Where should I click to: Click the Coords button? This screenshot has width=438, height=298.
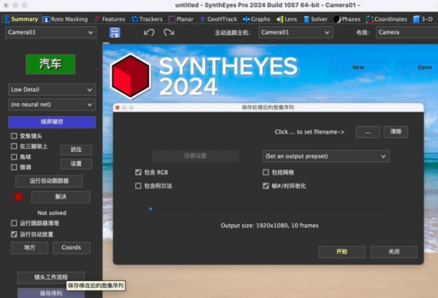72,248
